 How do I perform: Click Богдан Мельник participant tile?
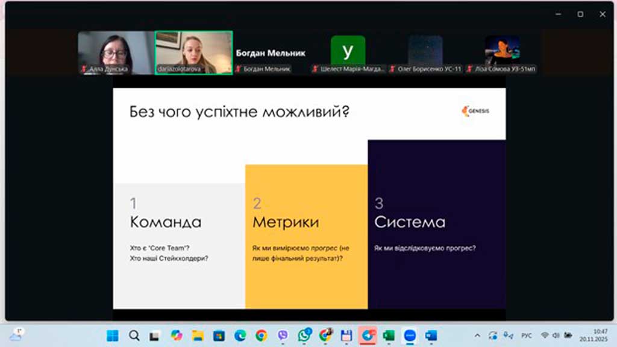(271, 53)
